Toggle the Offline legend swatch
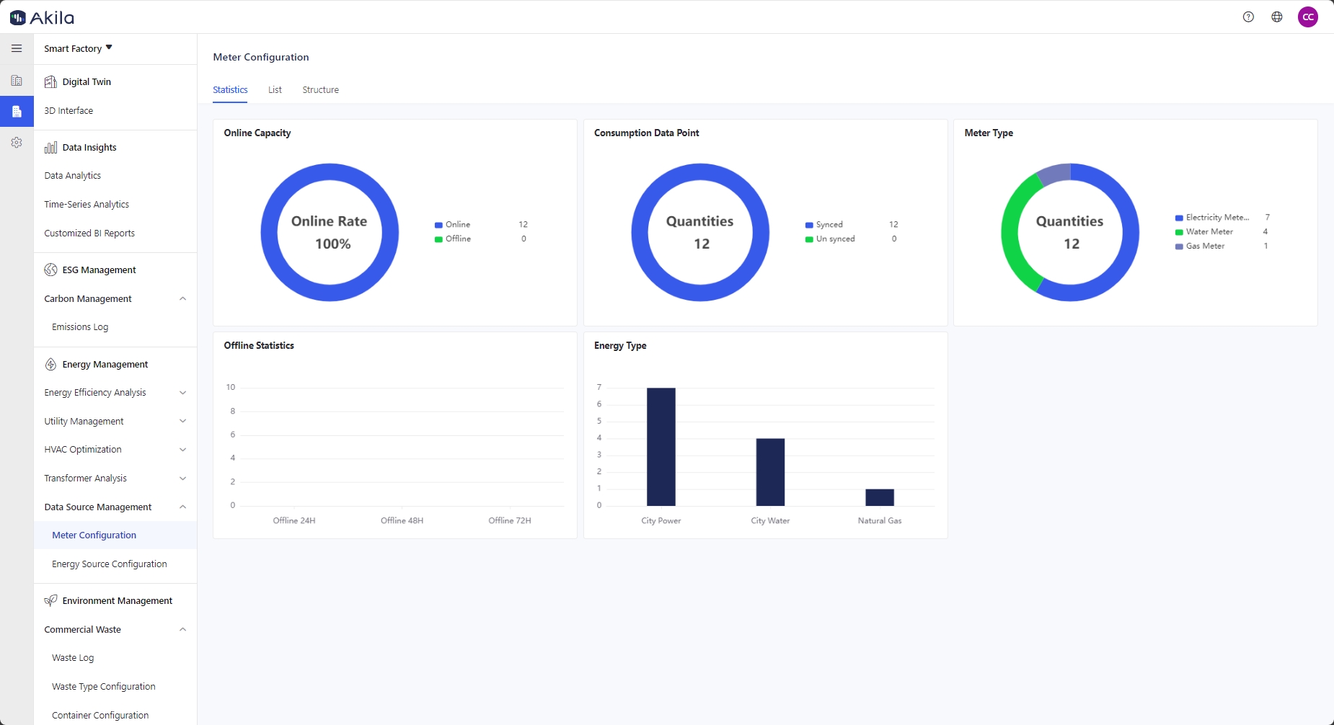This screenshot has height=725, width=1334. click(x=438, y=239)
